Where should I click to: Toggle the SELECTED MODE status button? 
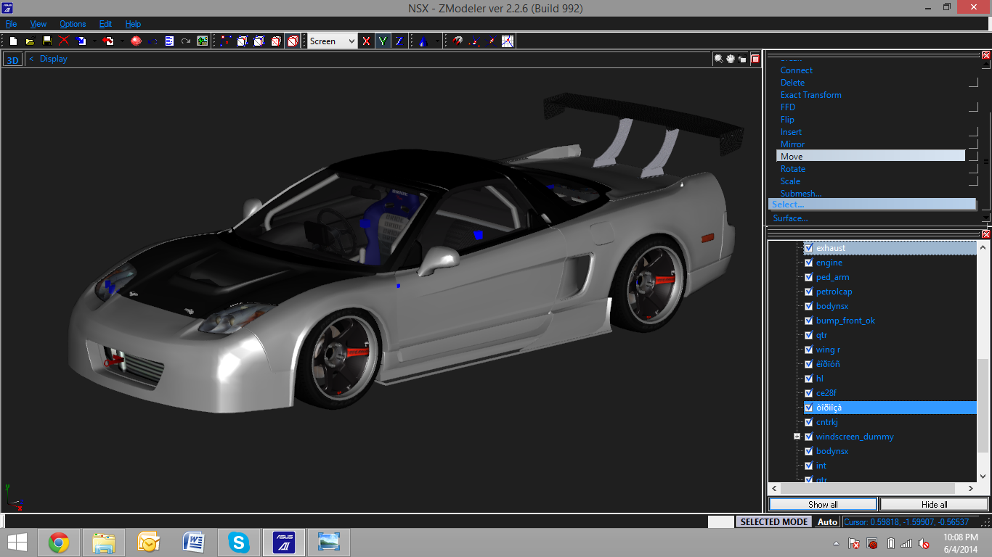pos(774,521)
